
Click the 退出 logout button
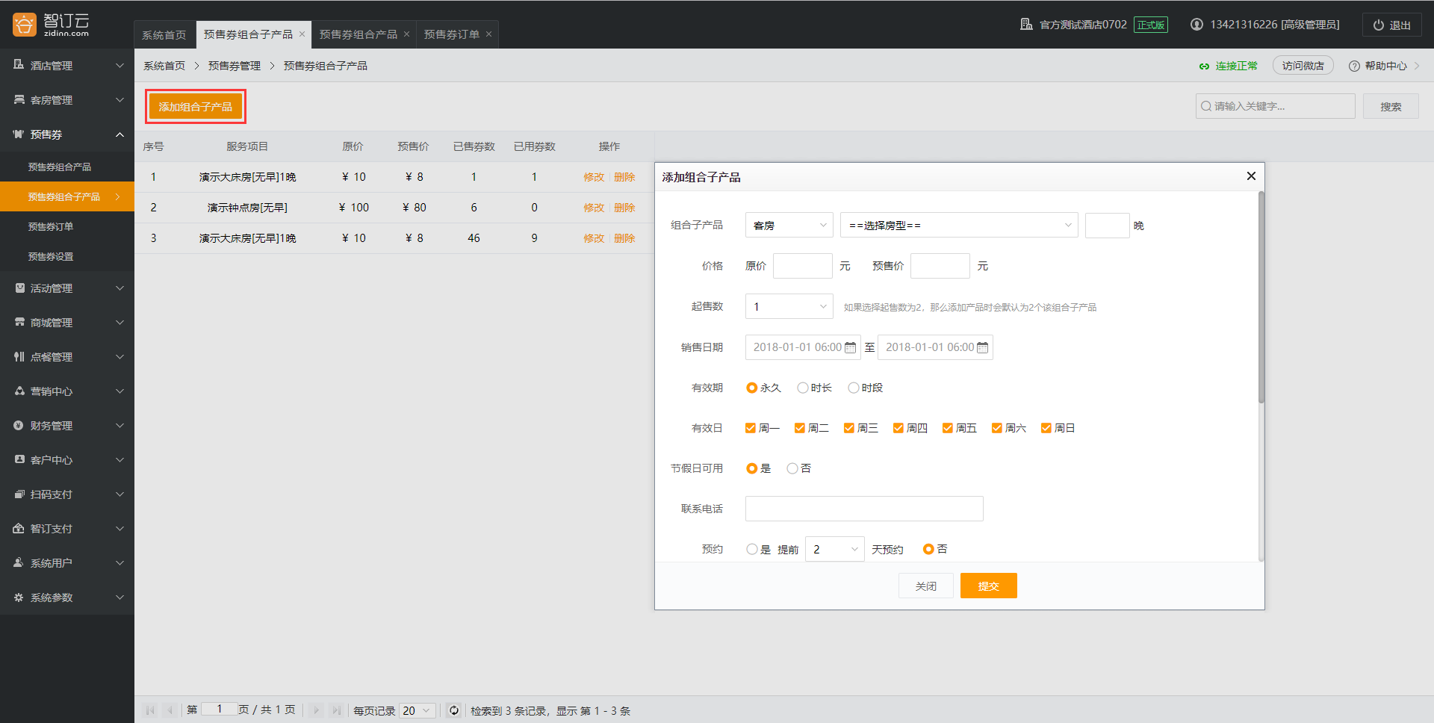pos(1392,25)
